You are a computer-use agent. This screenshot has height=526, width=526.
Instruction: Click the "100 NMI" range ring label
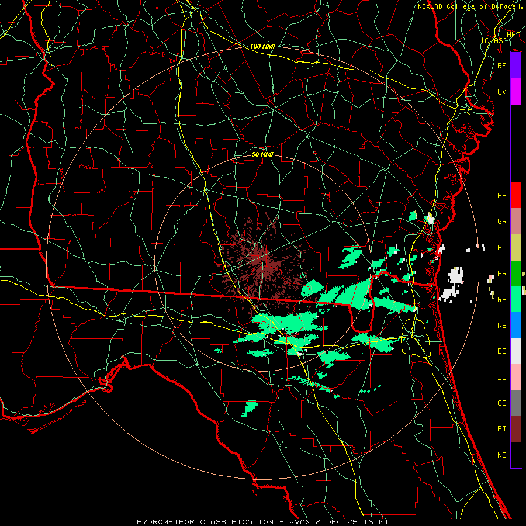tap(262, 46)
